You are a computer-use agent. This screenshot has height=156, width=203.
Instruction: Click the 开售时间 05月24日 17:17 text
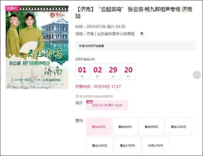pyautogui.click(x=98, y=86)
